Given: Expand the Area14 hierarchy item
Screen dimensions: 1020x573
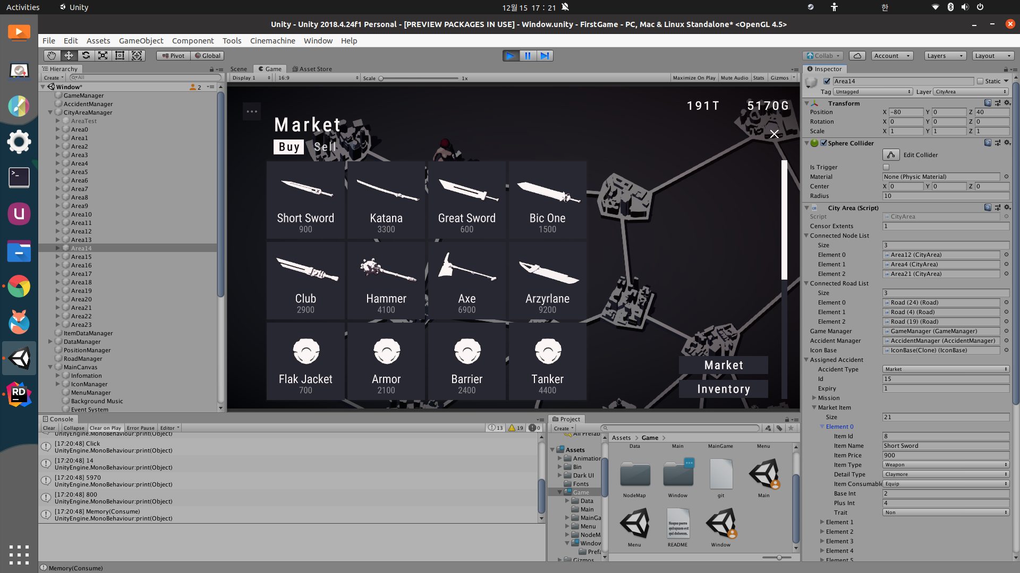Looking at the screenshot, I should pos(58,248).
